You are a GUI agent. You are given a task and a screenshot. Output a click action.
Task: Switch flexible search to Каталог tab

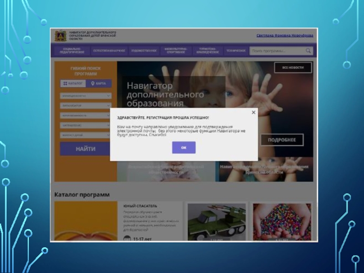tap(73, 84)
